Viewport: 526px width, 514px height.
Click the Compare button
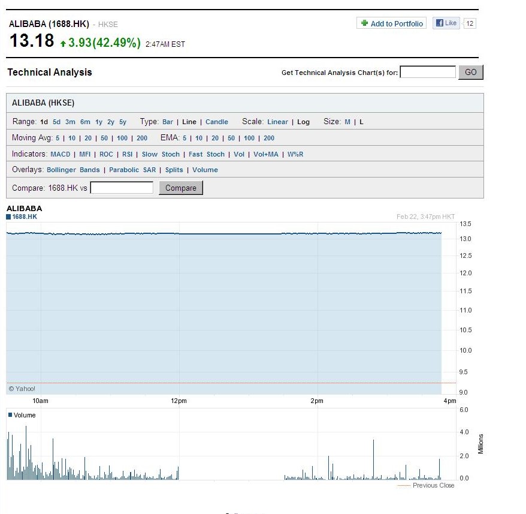[x=181, y=188]
